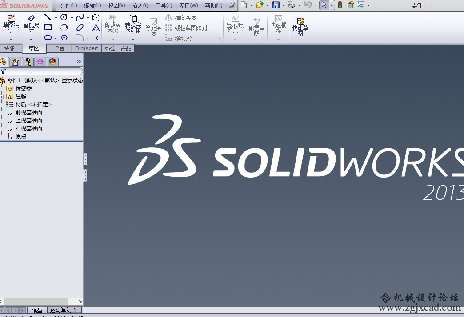Image resolution: width=464 pixels, height=317 pixels.
Task: Select the Model (模型) bottom tab
Action: tap(37, 310)
